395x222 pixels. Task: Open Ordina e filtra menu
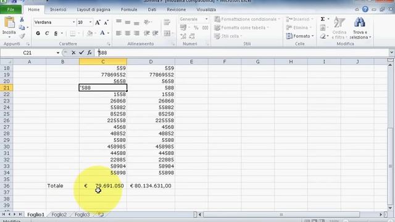click(339, 28)
